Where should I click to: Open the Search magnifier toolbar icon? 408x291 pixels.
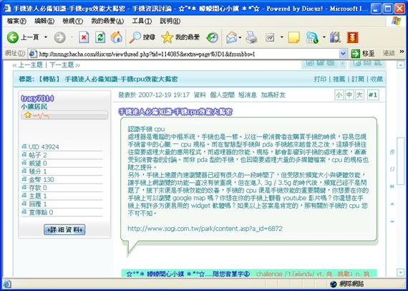click(135, 38)
